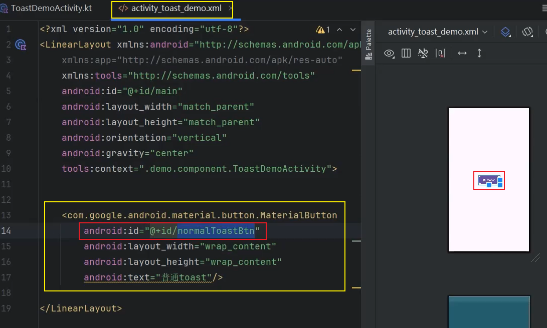Click the XML declaration on line 1
This screenshot has height=328, width=547.
[x=144, y=29]
